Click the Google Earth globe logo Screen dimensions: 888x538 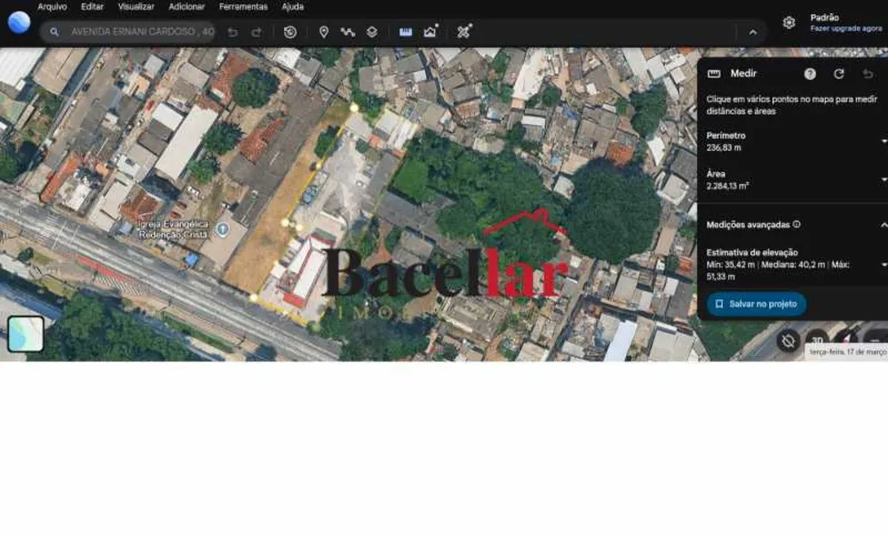click(20, 23)
